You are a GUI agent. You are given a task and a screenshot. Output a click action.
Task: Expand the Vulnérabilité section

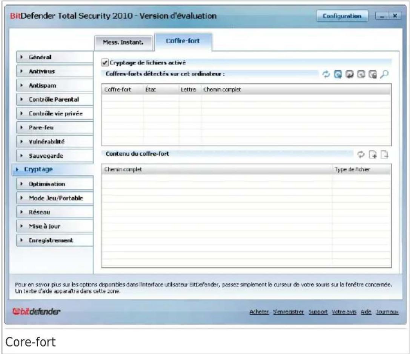tap(55, 142)
